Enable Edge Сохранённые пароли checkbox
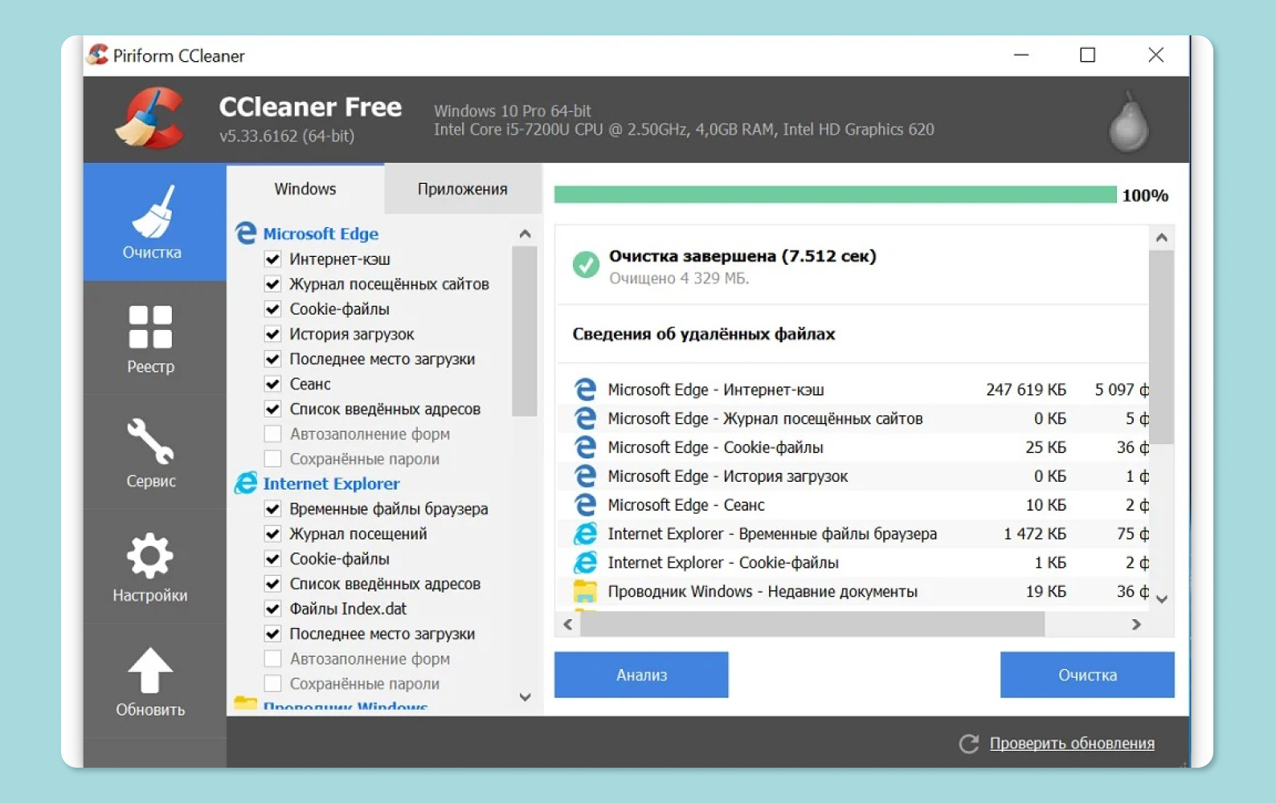The image size is (1276, 803). (273, 459)
